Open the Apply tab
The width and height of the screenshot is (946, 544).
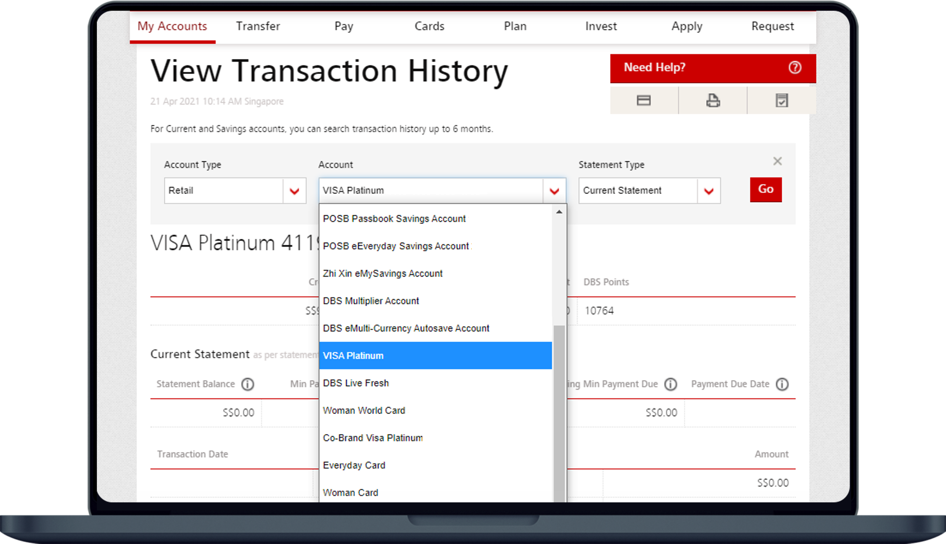(x=687, y=26)
